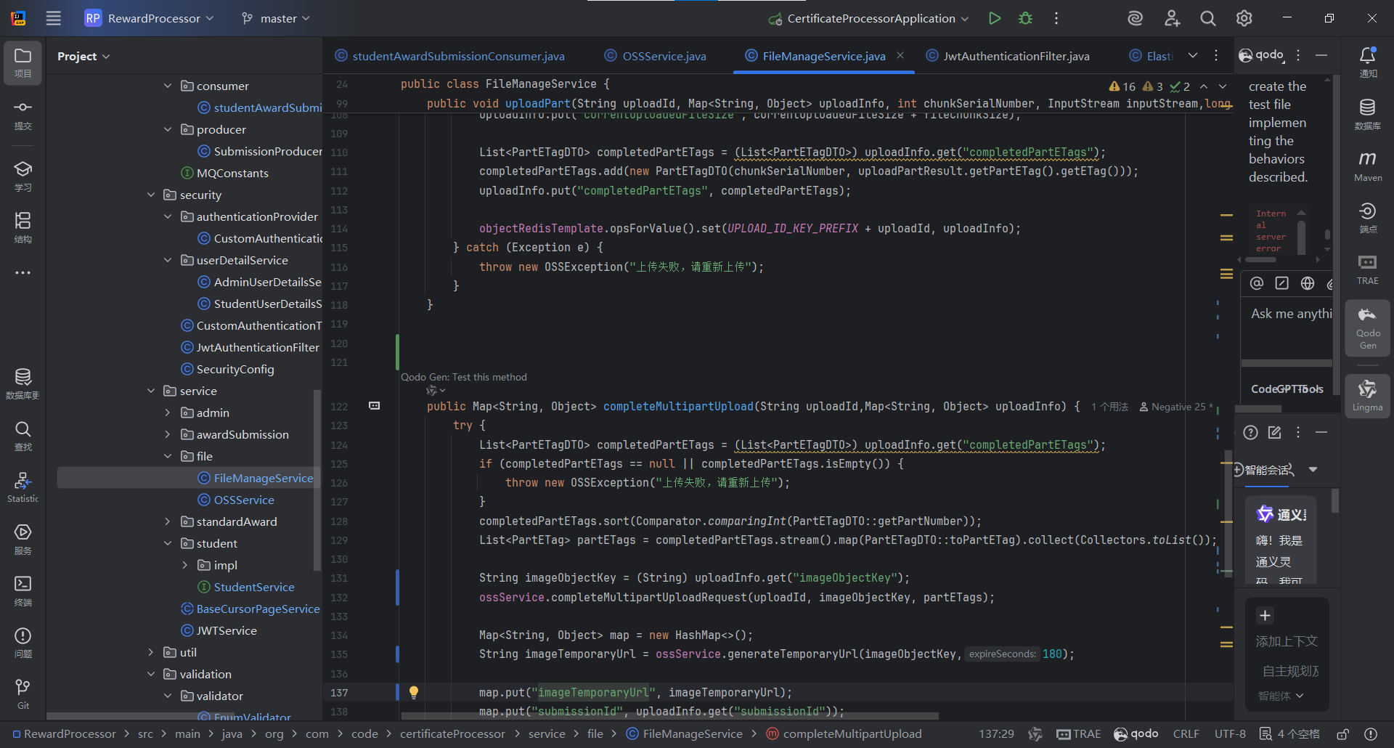
Task: Open the run configuration dropdown
Action: click(869, 18)
